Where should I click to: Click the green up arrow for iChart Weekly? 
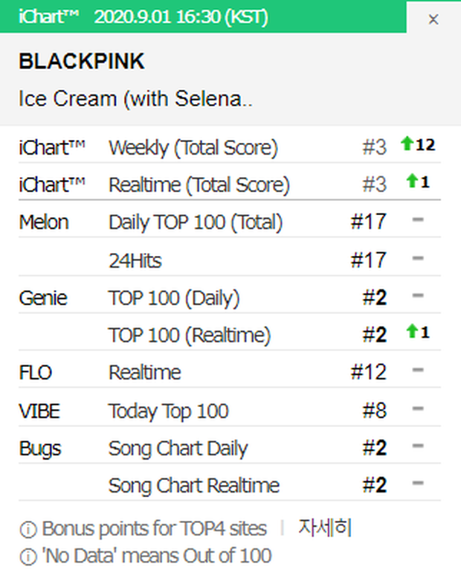[407, 144]
